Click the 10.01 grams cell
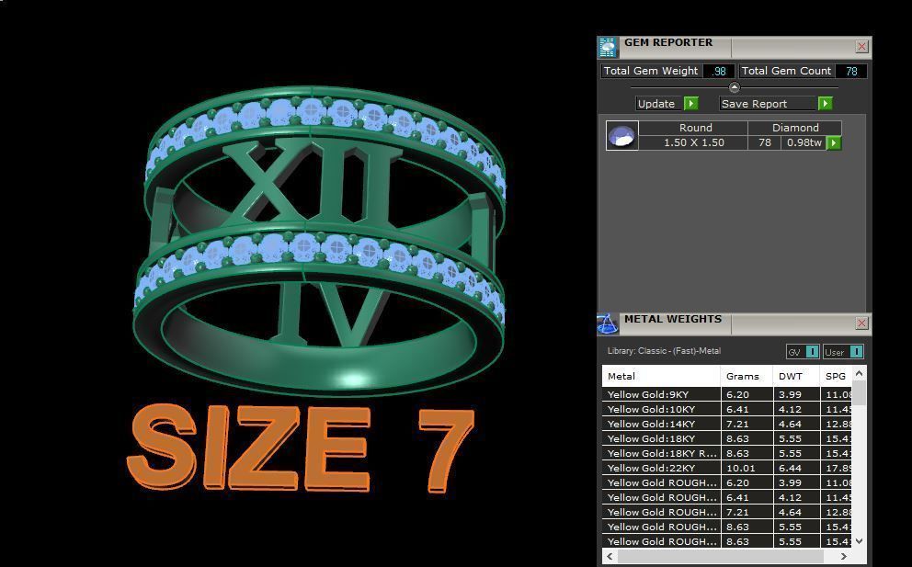Viewport: 912px width, 567px height. pyautogui.click(x=747, y=468)
